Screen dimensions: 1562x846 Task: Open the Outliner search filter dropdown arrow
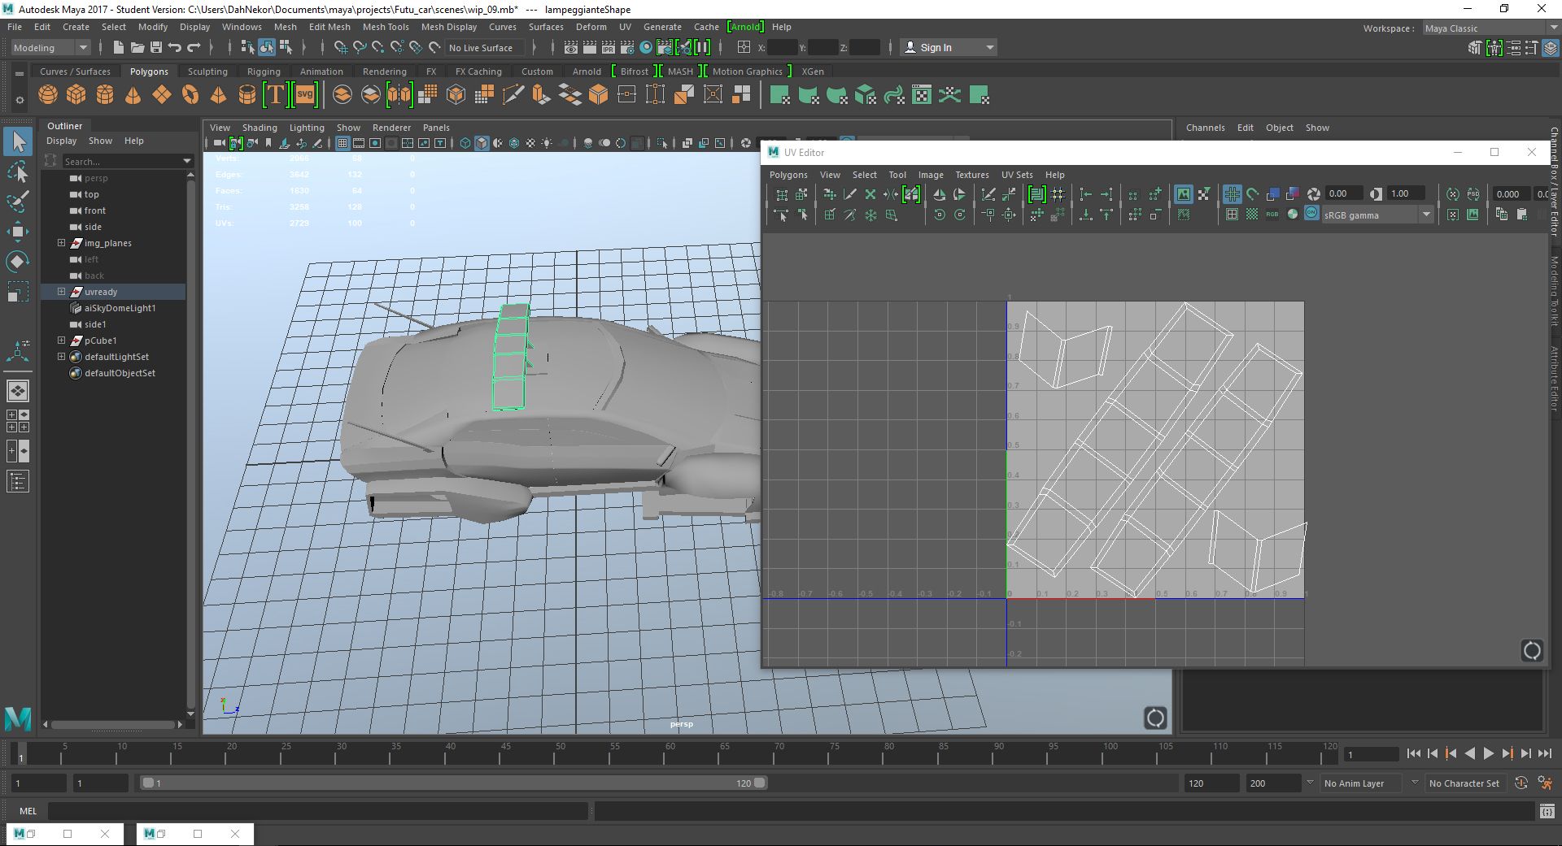[x=187, y=162]
